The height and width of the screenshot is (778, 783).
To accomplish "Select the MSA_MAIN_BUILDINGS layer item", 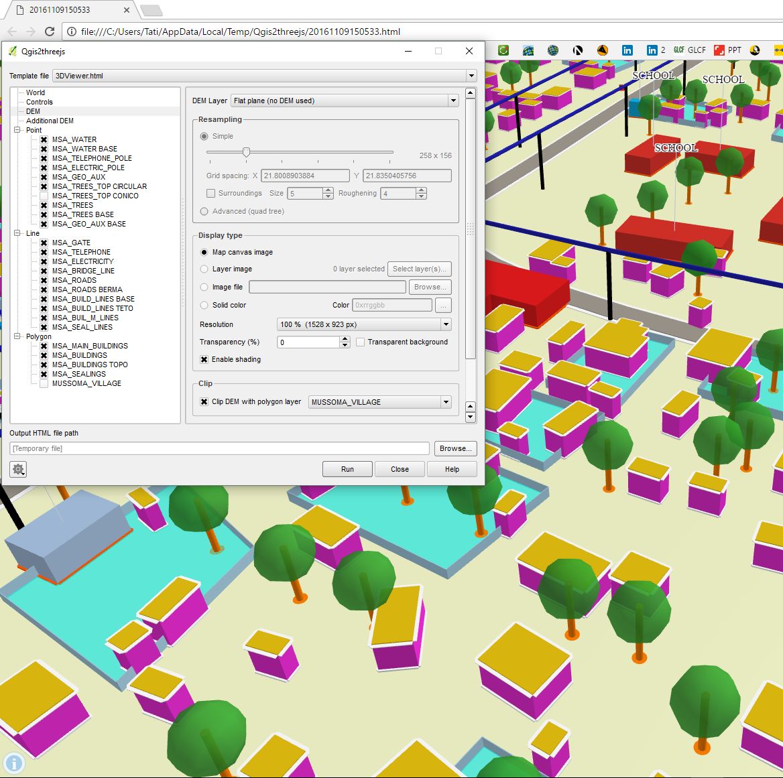I will [90, 346].
